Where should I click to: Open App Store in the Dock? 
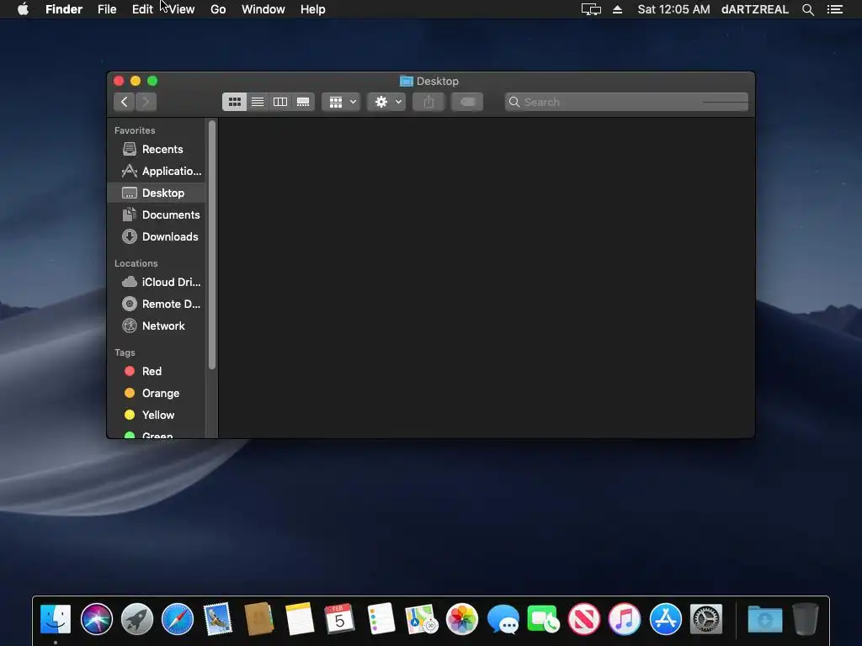(665, 619)
